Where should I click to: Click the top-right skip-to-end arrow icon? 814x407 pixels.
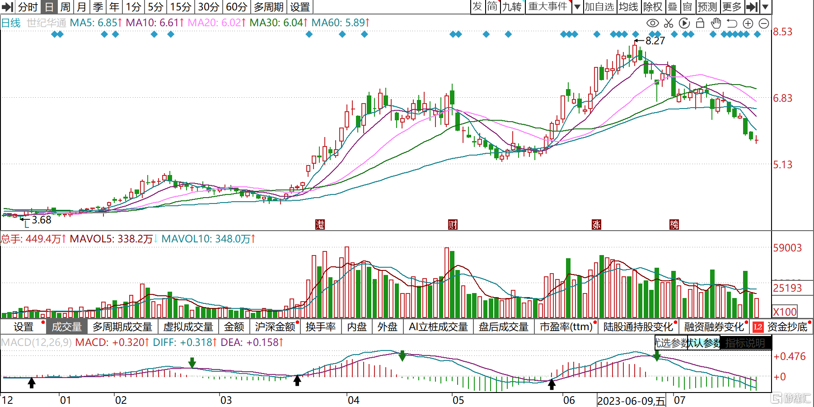(752, 7)
